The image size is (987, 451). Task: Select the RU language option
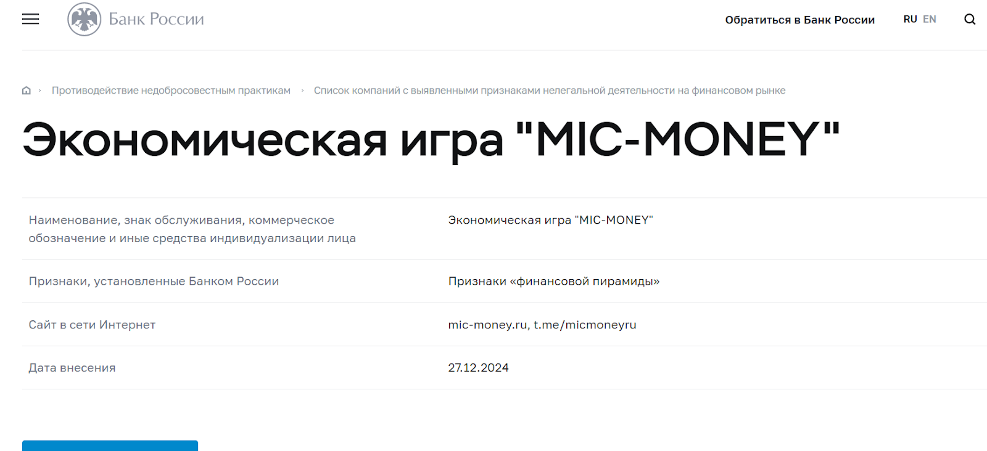pos(910,19)
